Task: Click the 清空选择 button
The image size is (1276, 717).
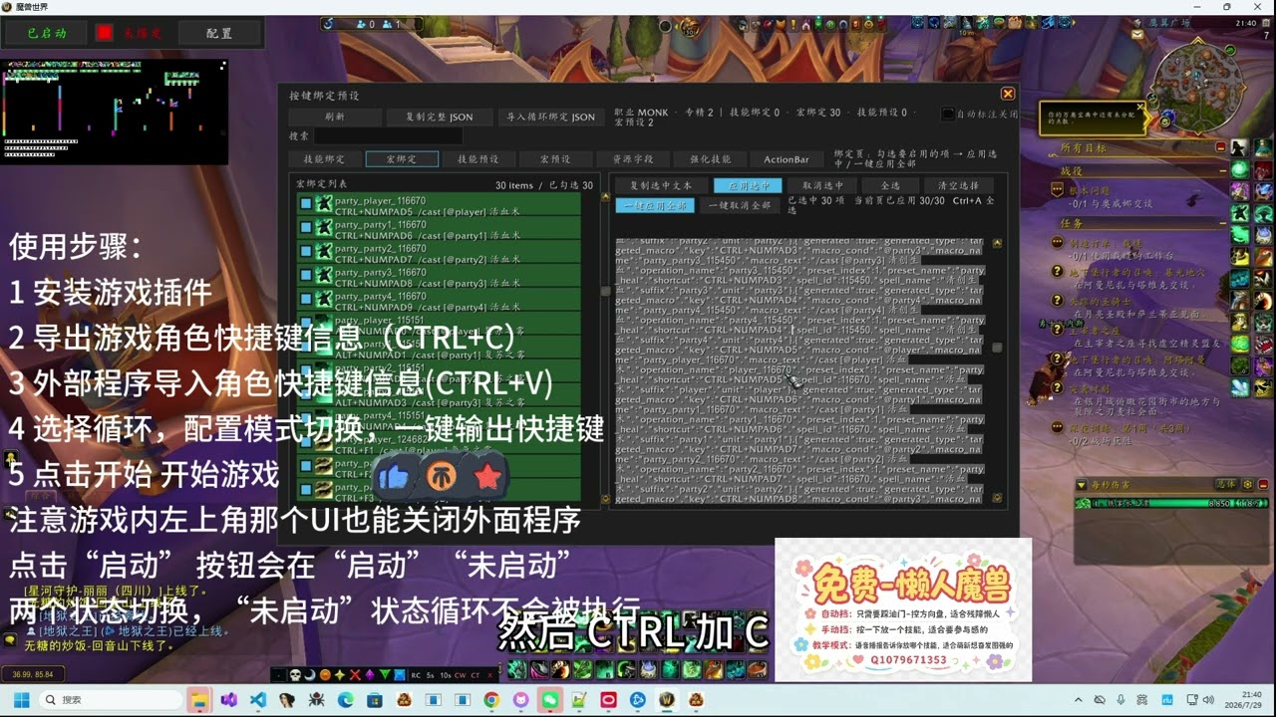Action: pos(958,185)
